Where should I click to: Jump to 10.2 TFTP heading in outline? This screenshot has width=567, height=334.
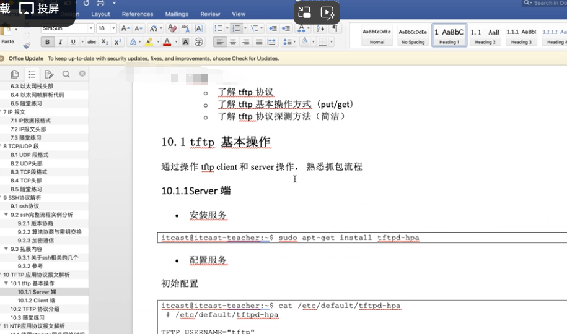click(35, 309)
